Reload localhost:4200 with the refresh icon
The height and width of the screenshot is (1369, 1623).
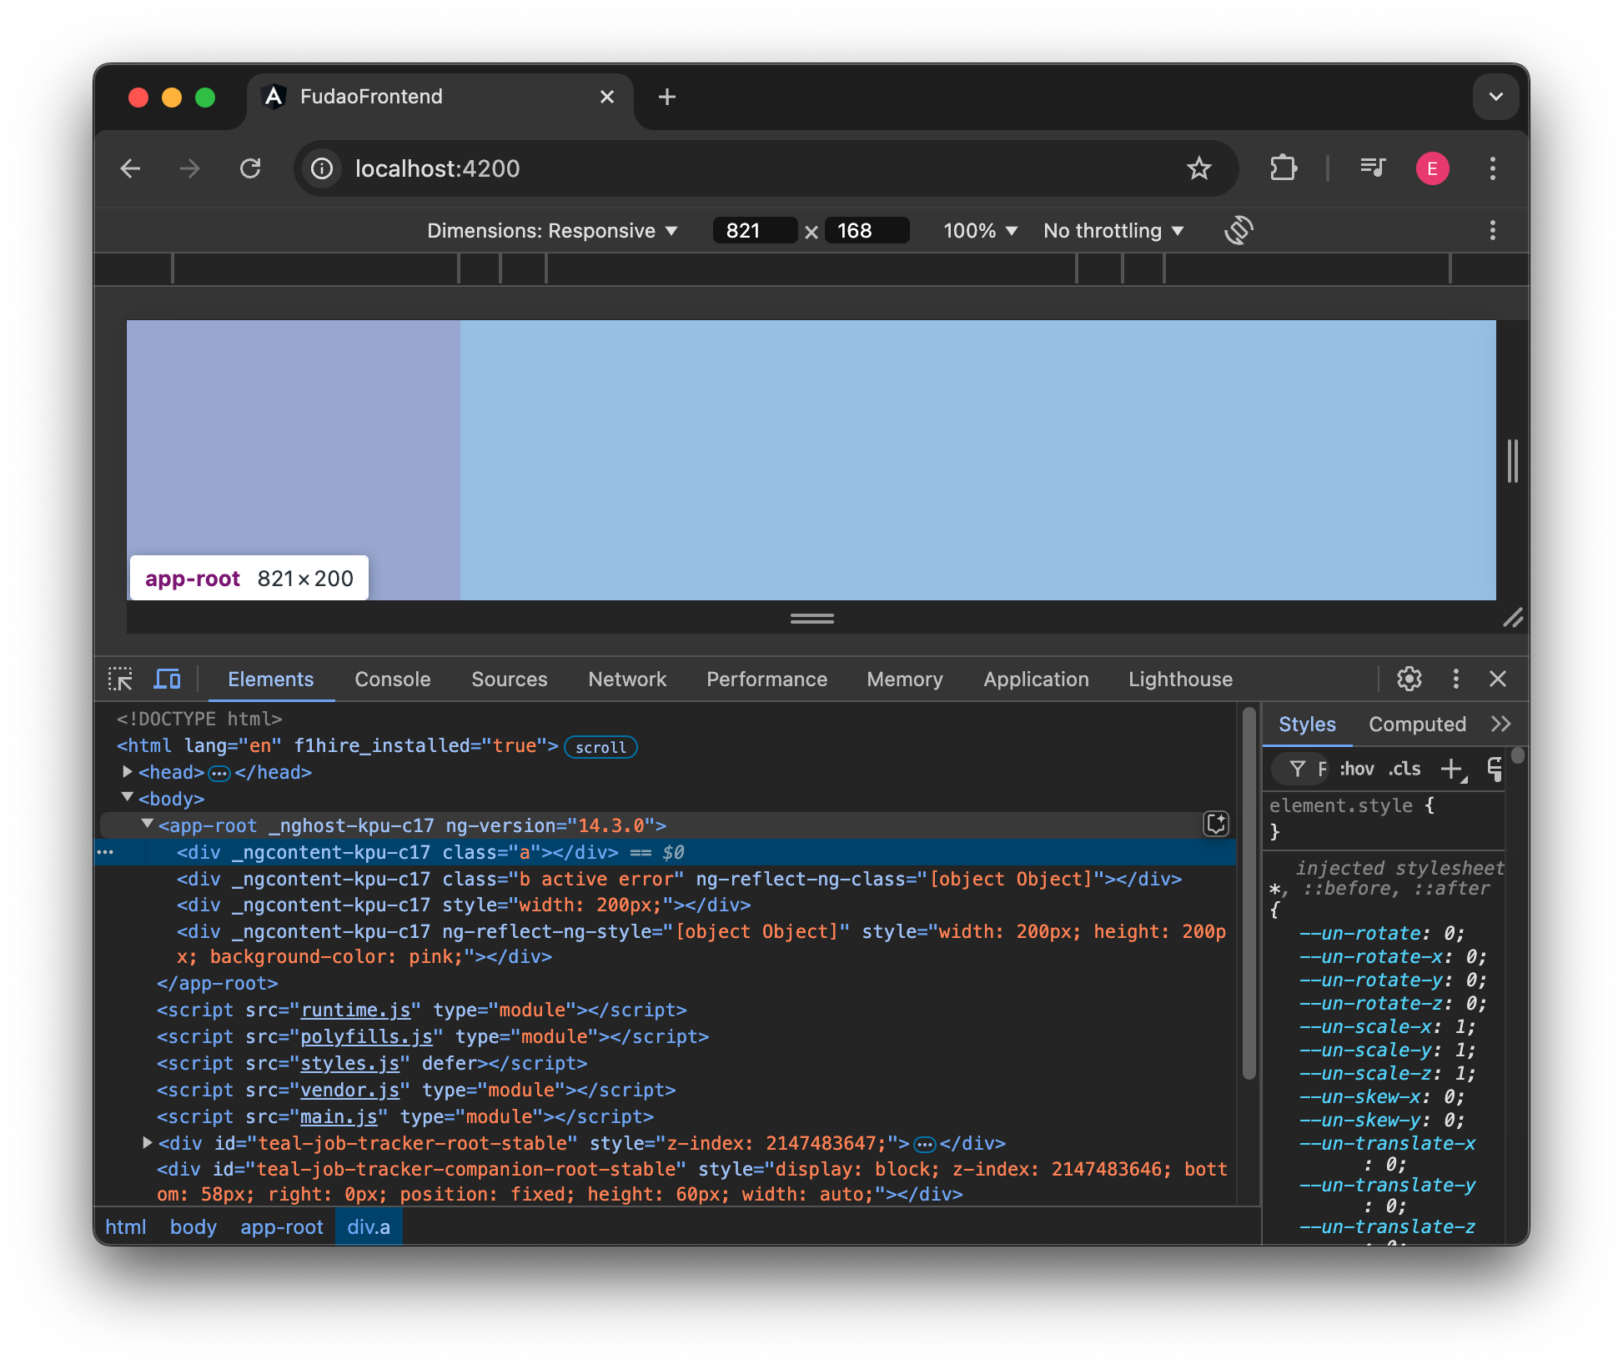click(251, 168)
